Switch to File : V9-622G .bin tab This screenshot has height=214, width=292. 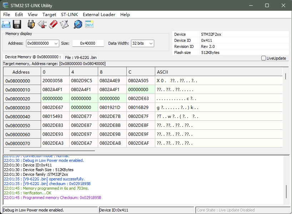pyautogui.click(x=81, y=58)
